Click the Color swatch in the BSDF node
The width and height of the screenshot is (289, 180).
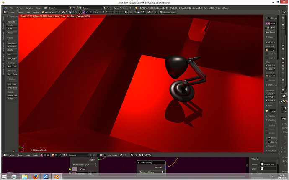point(75,169)
